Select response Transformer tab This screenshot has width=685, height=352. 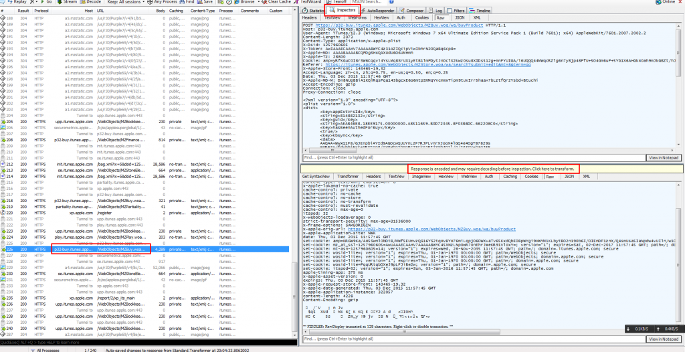tap(347, 177)
